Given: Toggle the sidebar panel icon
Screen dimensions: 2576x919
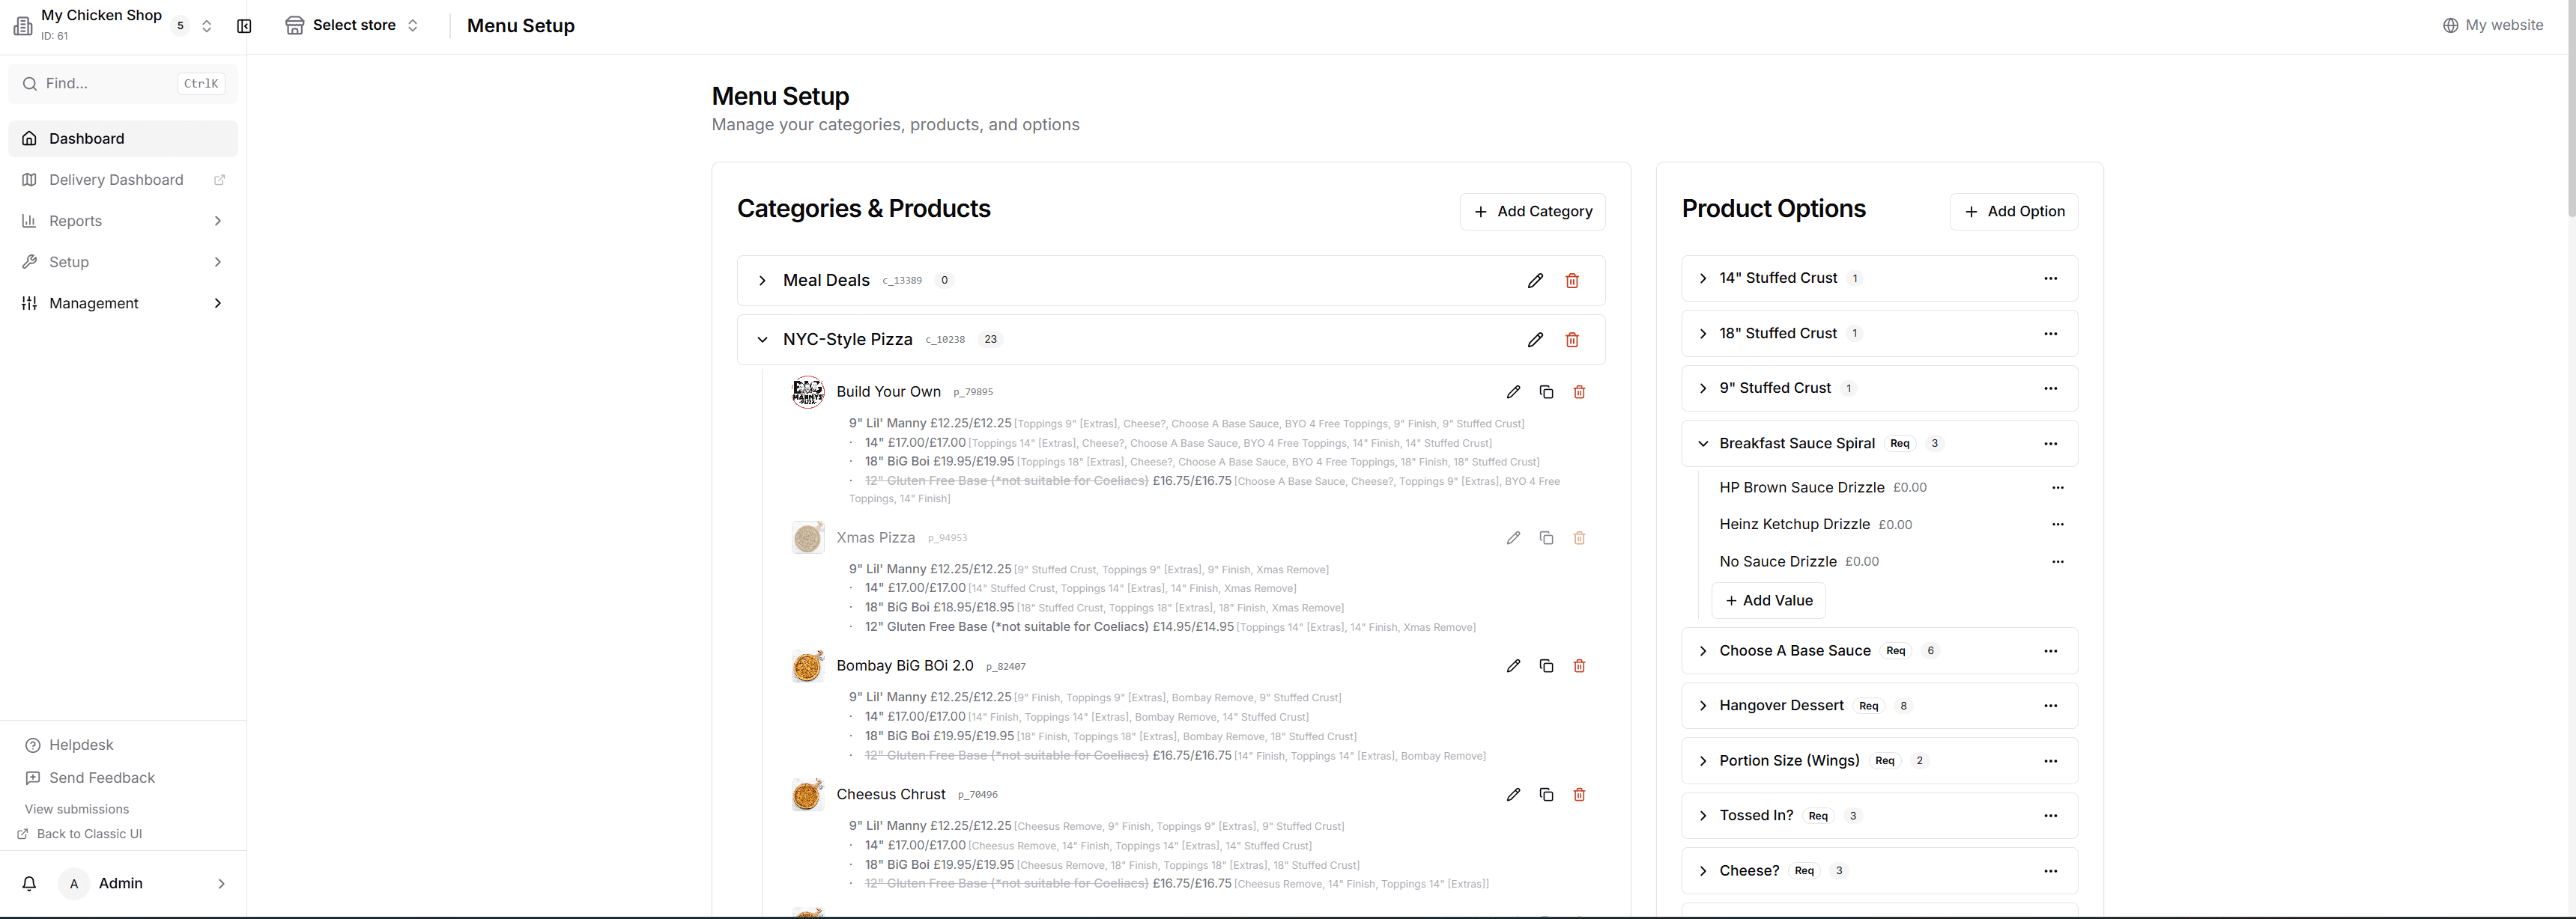Looking at the screenshot, I should [244, 26].
